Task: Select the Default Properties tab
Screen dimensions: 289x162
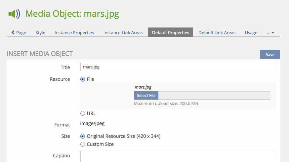Action: coord(170,33)
